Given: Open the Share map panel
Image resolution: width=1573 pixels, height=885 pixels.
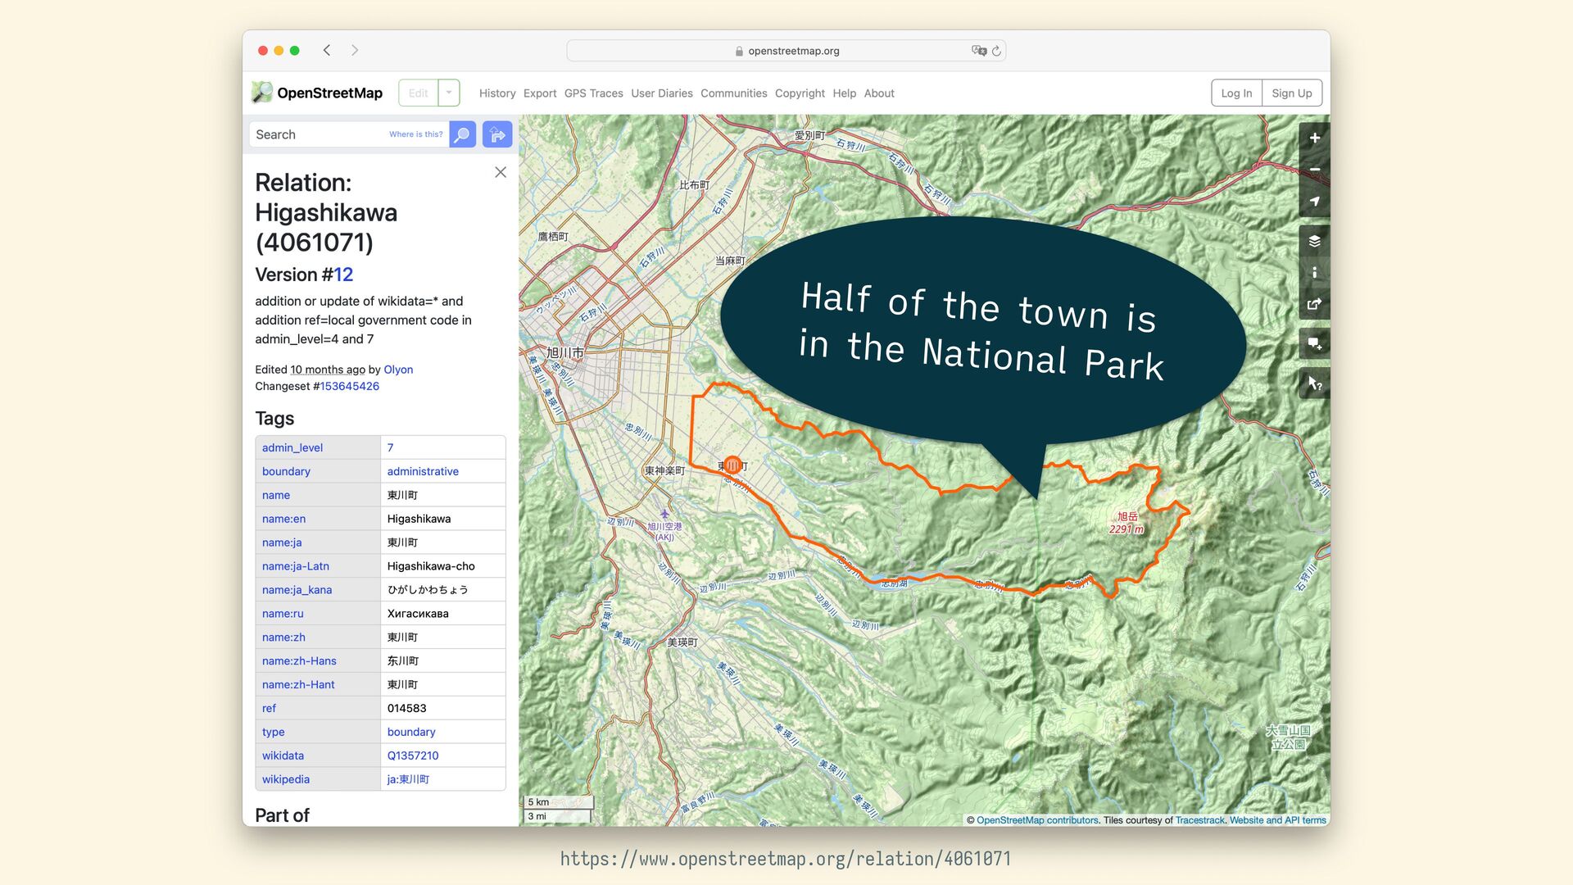Looking at the screenshot, I should tap(1314, 304).
